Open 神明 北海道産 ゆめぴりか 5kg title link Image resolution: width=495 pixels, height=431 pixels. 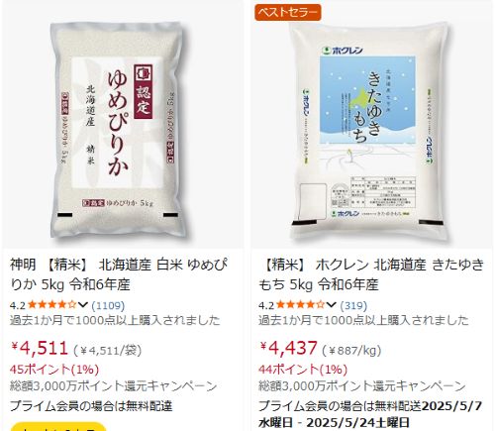119,274
